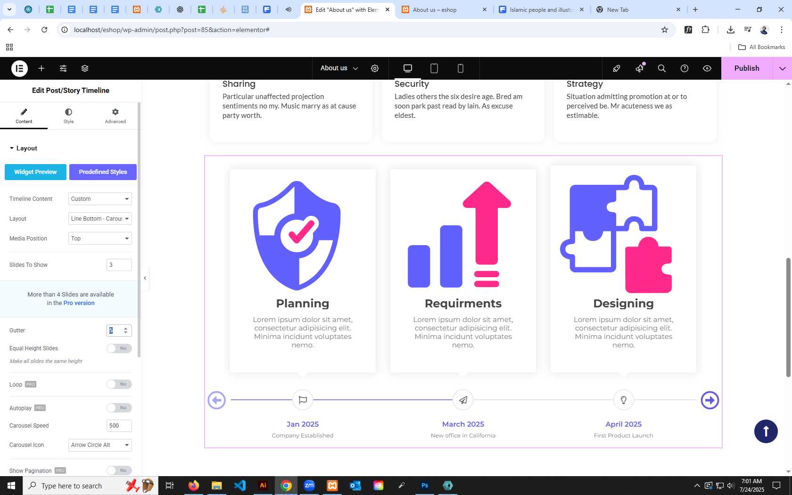Click the Publish button
This screenshot has height=495, width=792.
coord(747,68)
